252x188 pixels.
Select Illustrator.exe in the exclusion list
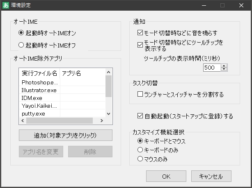[39, 90]
